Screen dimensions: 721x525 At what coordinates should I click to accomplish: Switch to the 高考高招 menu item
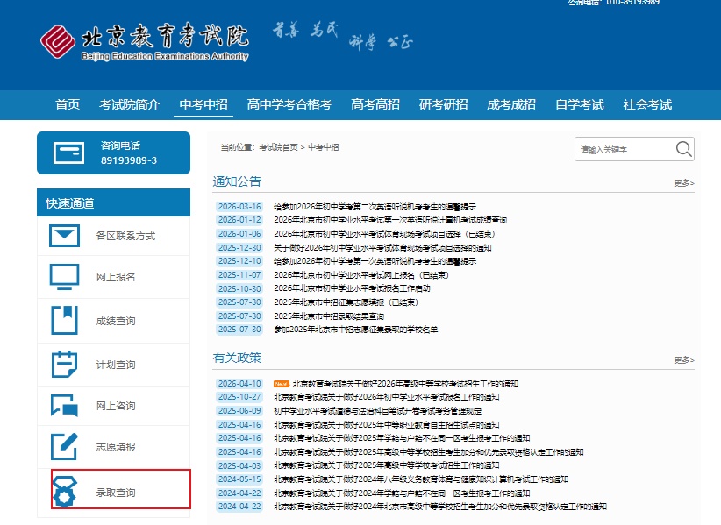(x=375, y=104)
